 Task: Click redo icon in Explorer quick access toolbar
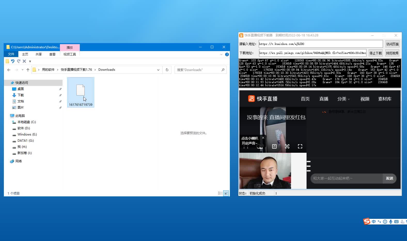coord(19,61)
